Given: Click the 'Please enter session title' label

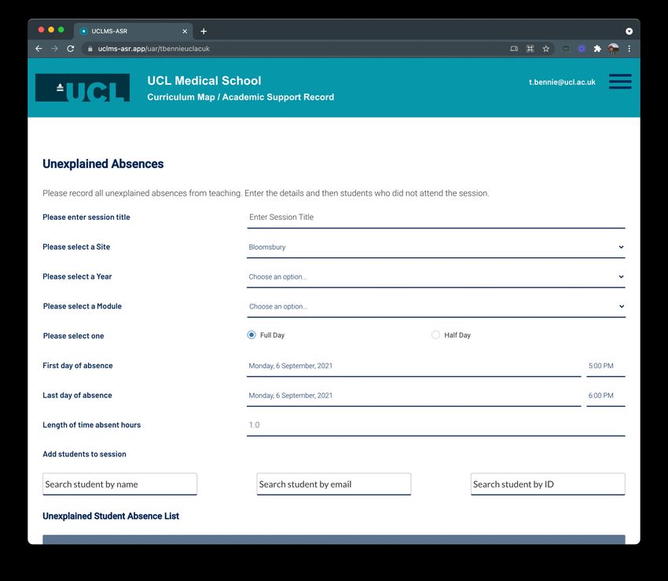Looking at the screenshot, I should (86, 217).
